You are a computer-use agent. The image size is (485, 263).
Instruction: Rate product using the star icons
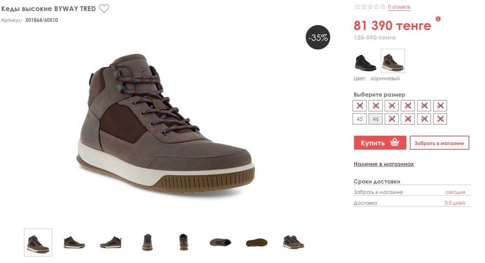coord(370,7)
